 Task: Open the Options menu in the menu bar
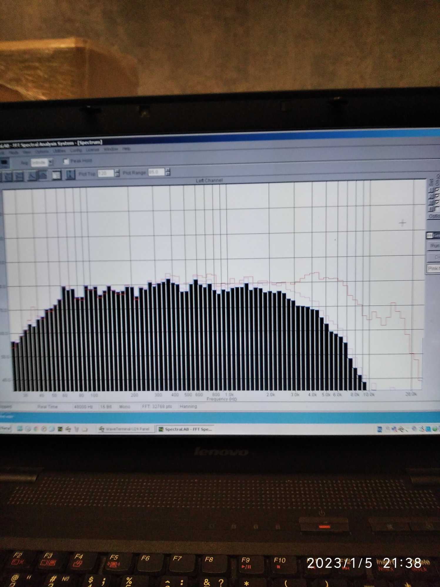[42, 152]
